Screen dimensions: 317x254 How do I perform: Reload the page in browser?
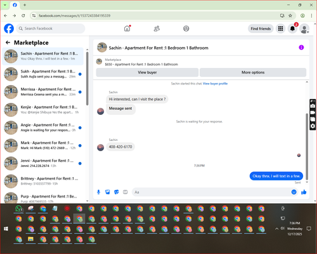tap(23, 16)
